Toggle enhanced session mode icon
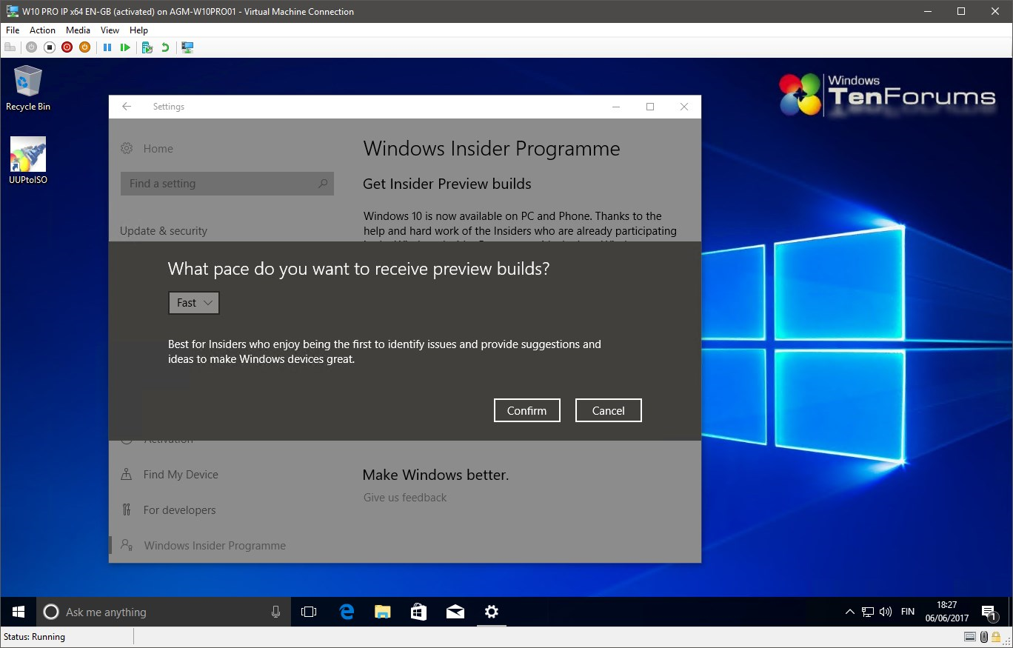The width and height of the screenshot is (1013, 648). (x=187, y=47)
